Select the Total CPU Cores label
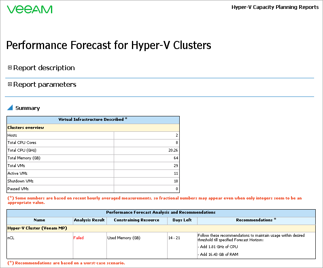323x268 pixels. point(22,143)
